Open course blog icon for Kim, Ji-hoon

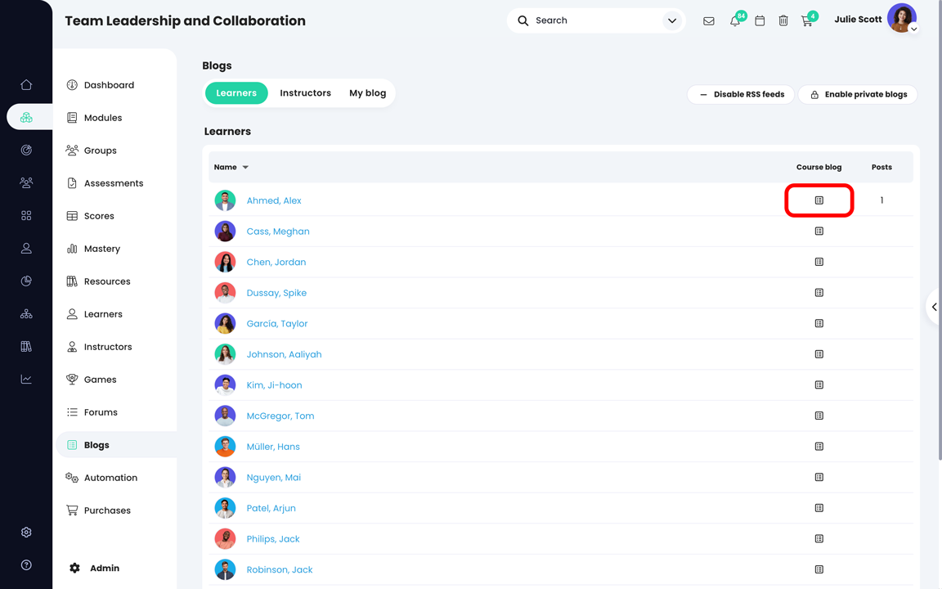pyautogui.click(x=819, y=384)
